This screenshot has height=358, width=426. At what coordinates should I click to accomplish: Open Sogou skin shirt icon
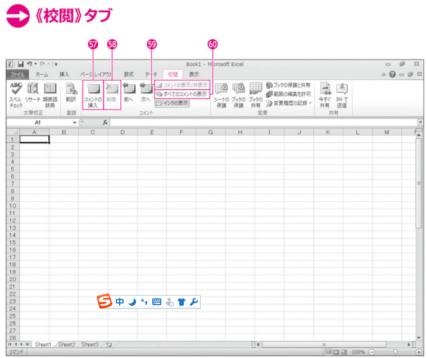pos(182,302)
